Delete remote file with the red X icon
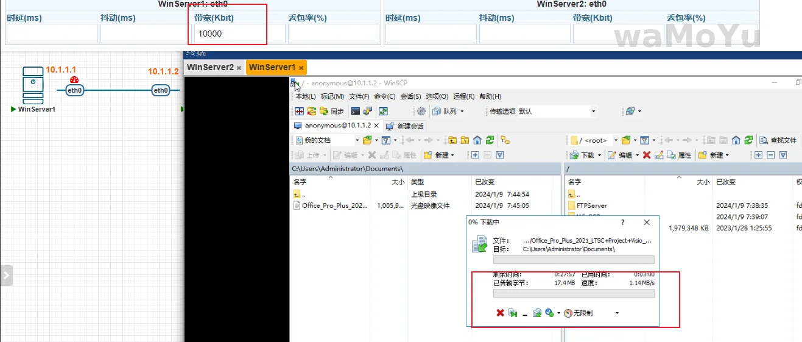The height and width of the screenshot is (342, 802). [647, 155]
